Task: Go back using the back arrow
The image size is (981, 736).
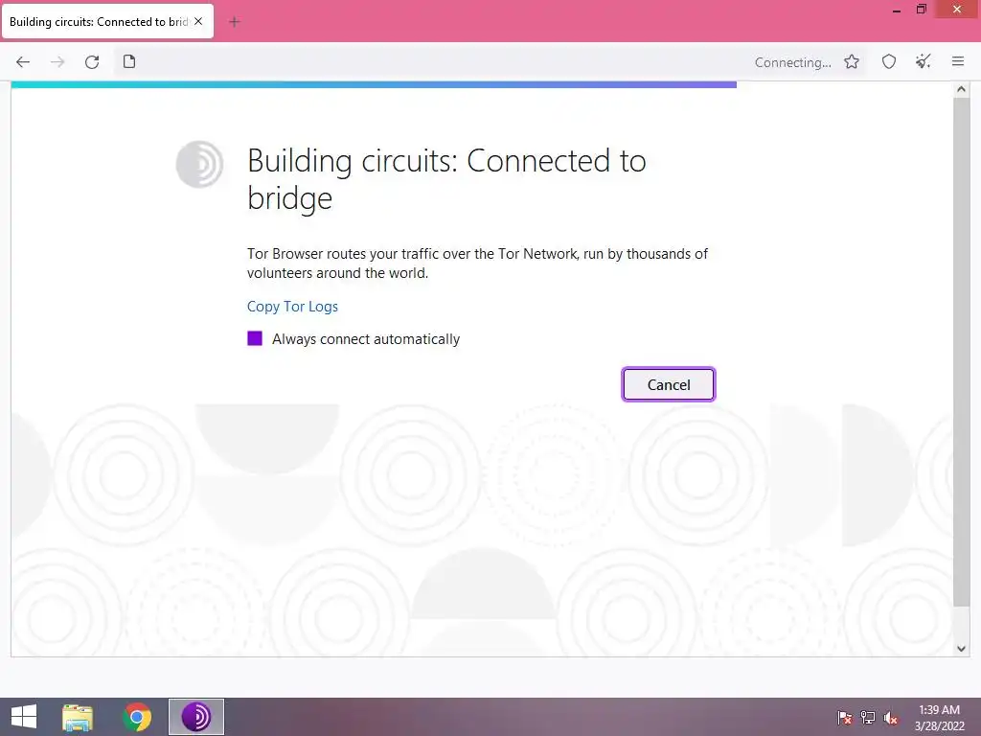Action: coord(23,62)
